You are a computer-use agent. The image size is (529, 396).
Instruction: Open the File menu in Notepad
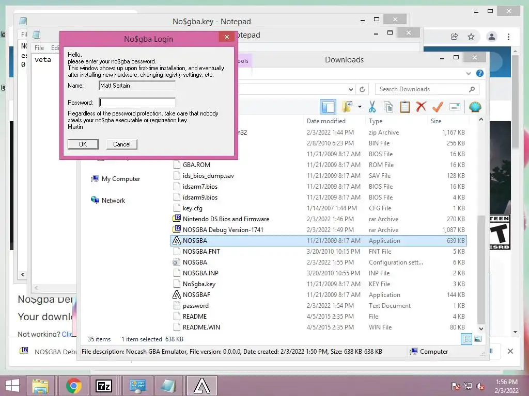coord(39,48)
